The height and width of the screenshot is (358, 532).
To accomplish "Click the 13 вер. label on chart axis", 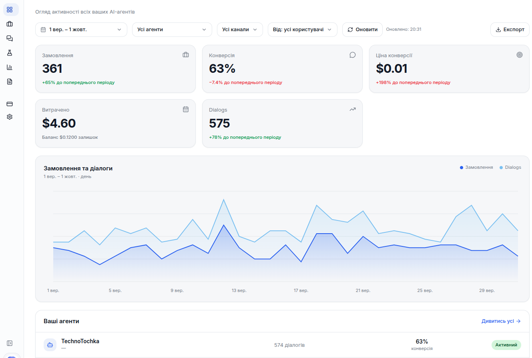I will coord(239,290).
